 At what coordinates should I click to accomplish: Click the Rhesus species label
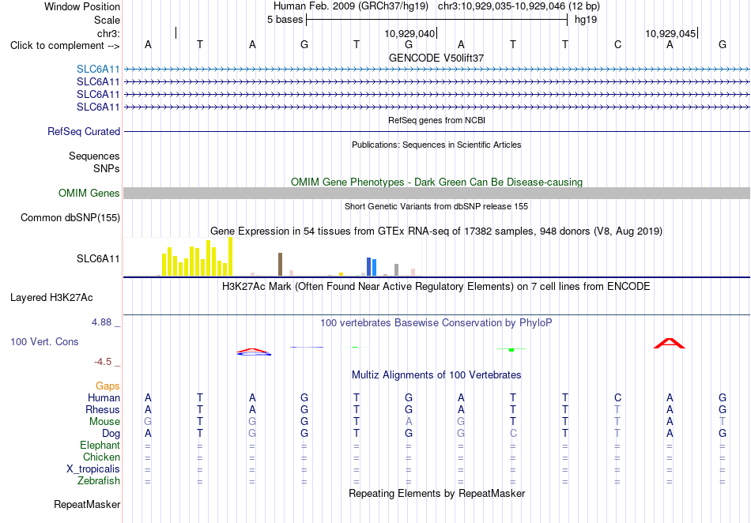pyautogui.click(x=103, y=410)
